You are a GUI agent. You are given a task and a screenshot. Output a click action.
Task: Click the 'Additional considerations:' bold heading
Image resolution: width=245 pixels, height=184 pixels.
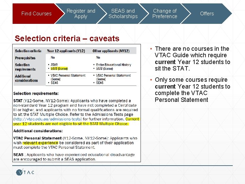[38, 131]
